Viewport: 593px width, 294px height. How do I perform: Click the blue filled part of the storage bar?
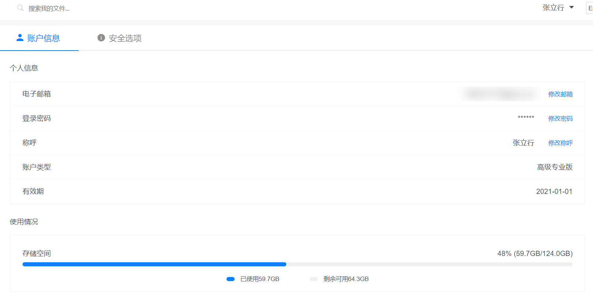point(154,264)
